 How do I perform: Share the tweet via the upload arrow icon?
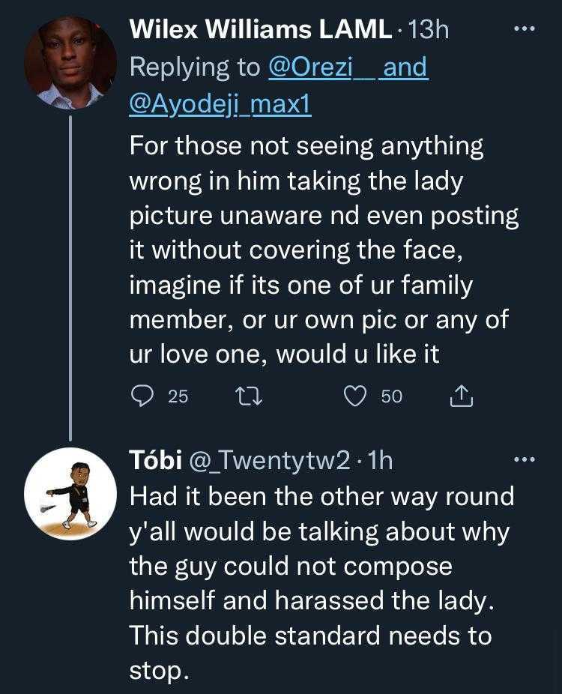[x=461, y=396]
